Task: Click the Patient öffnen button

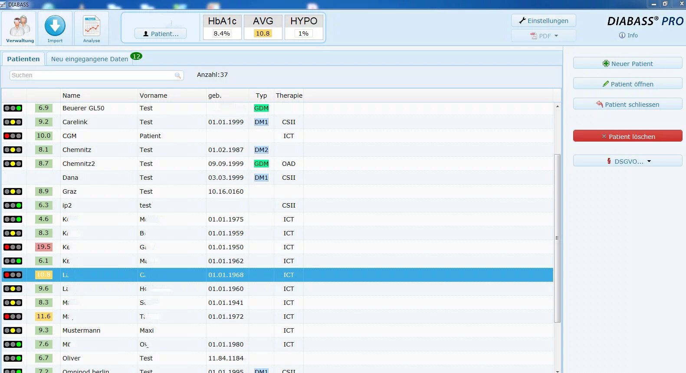Action: (627, 84)
